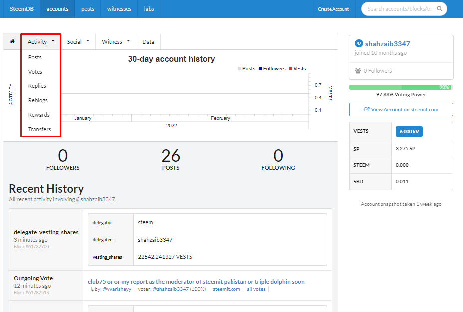Screen dimensions: 463x312
Task: Select Transfers from Activity menu
Action: pos(39,129)
